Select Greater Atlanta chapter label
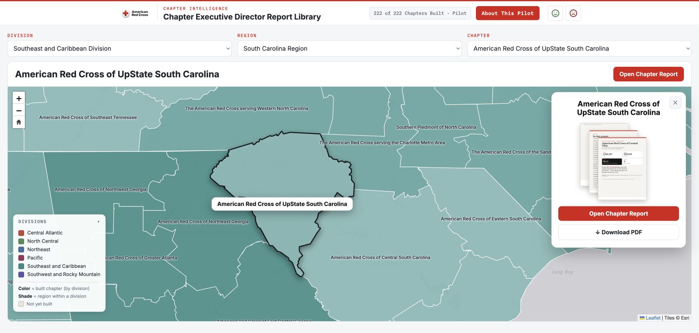699x333 pixels. [x=136, y=258]
